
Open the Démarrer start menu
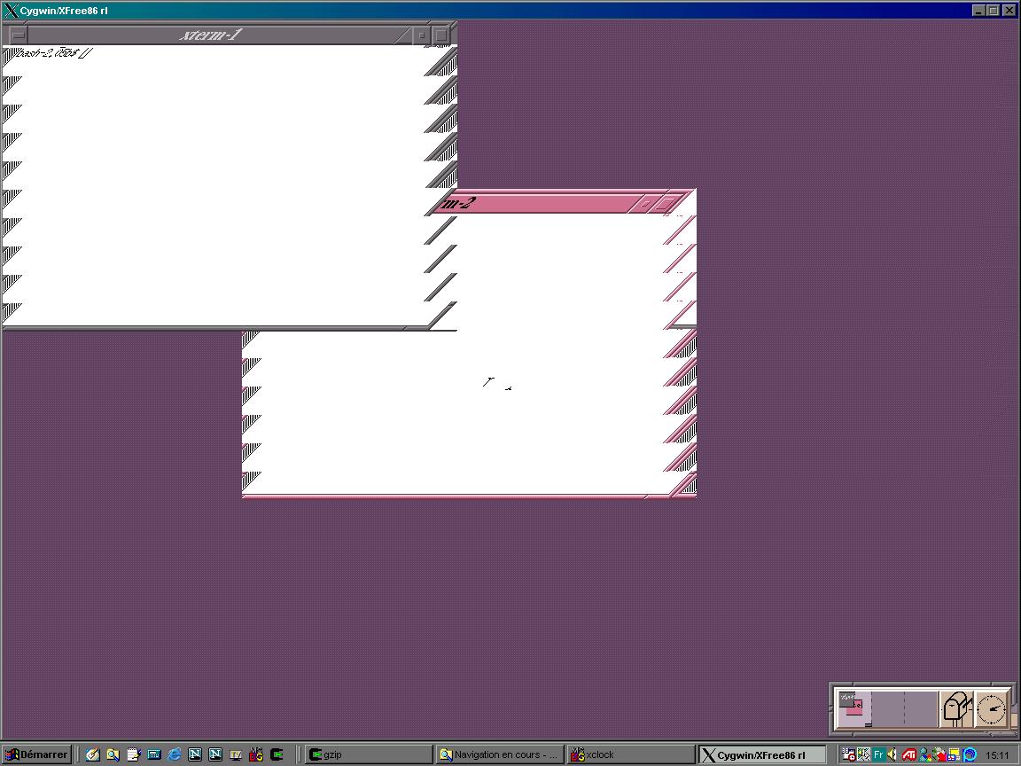coord(37,754)
